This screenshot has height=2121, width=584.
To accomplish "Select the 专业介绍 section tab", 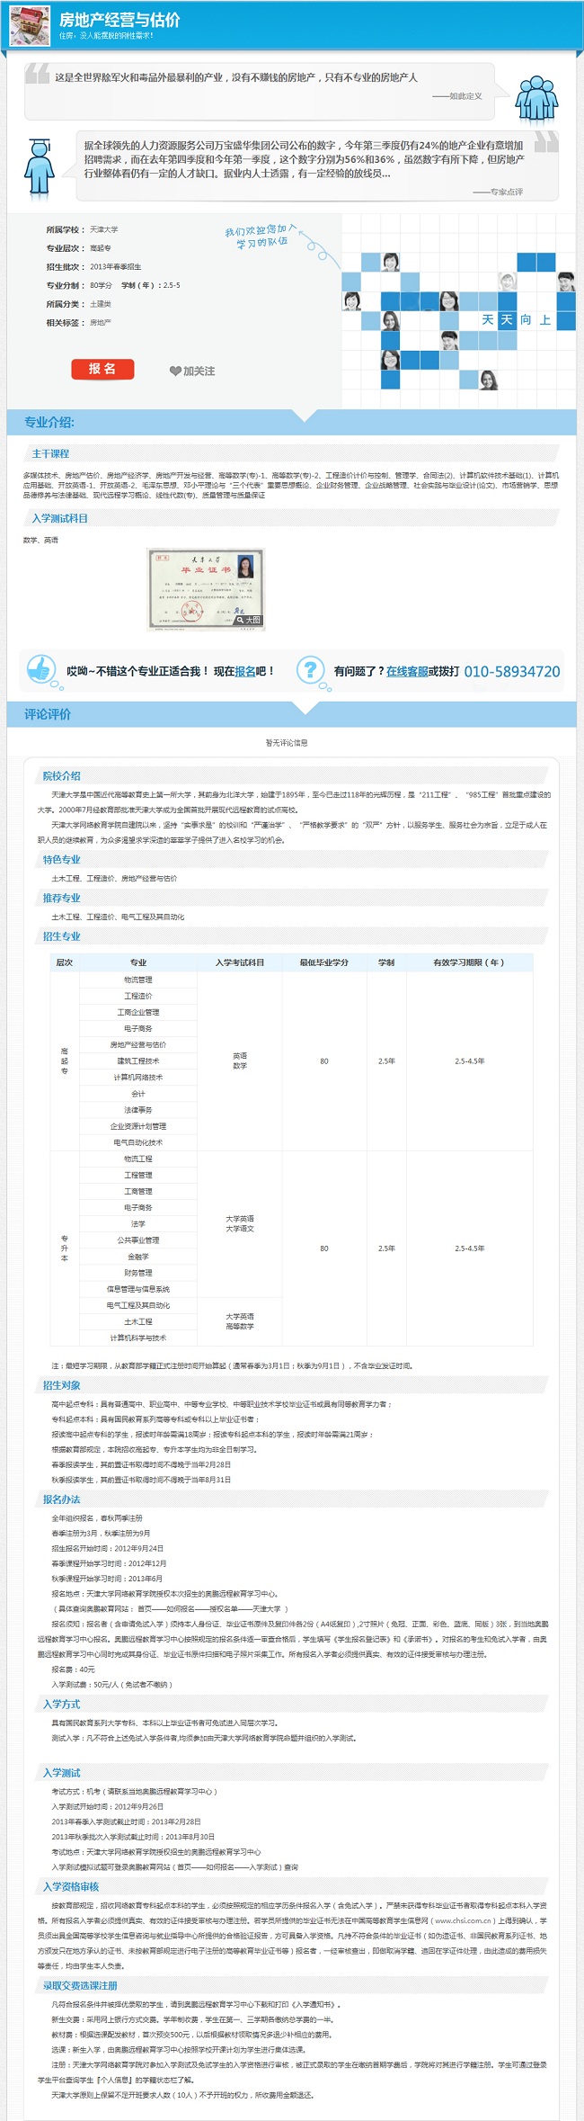I will point(49,422).
